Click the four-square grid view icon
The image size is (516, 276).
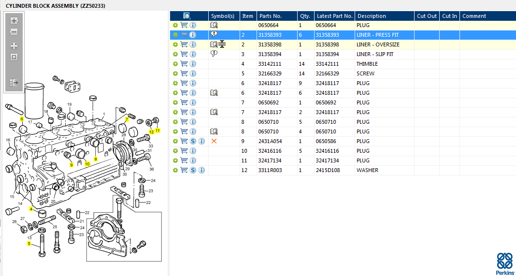click(x=14, y=46)
